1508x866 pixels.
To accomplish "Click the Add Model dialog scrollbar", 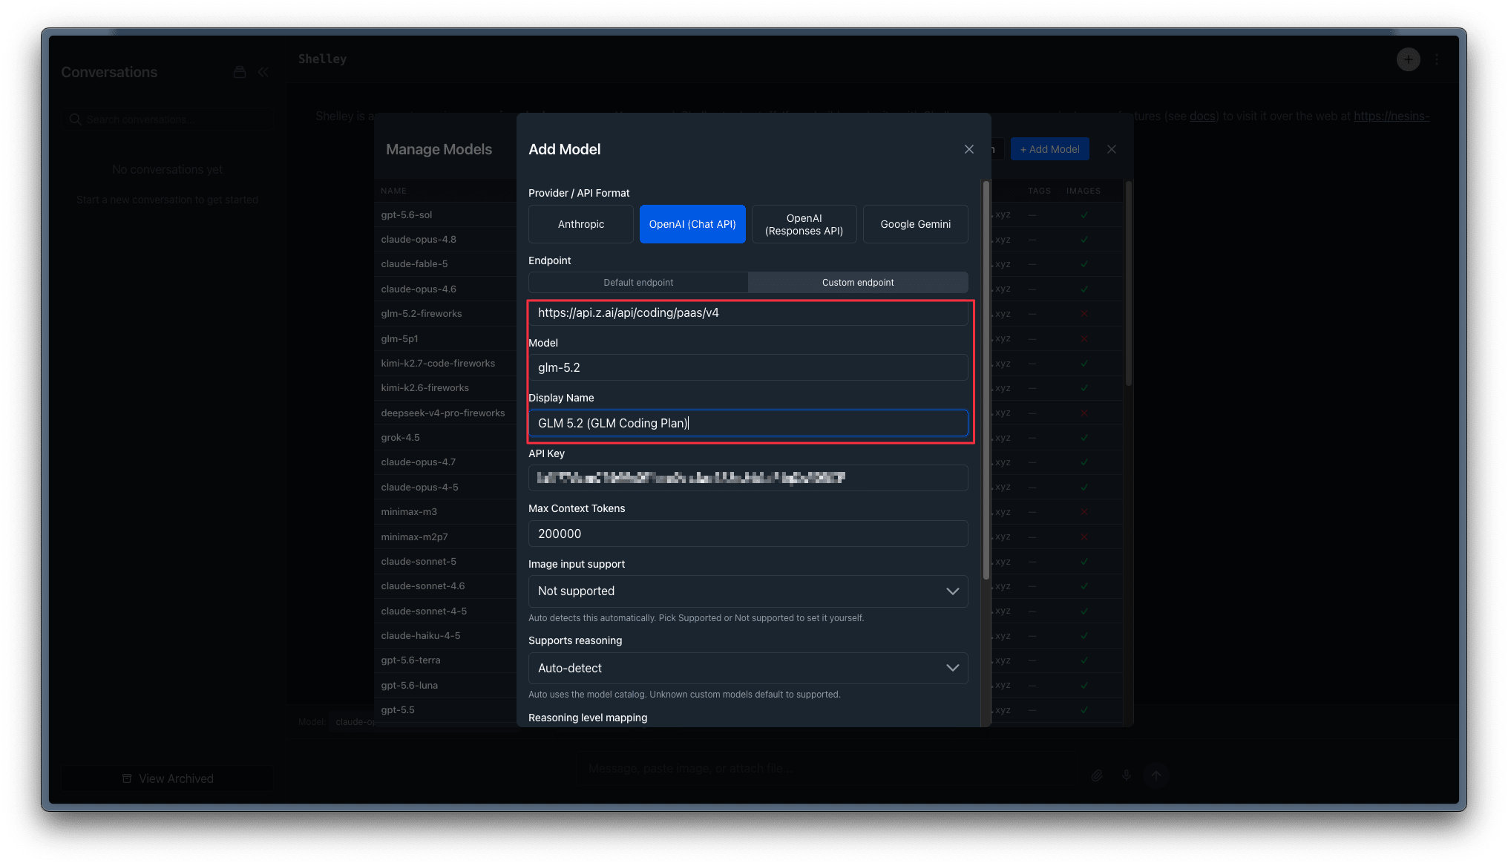I will point(986,380).
